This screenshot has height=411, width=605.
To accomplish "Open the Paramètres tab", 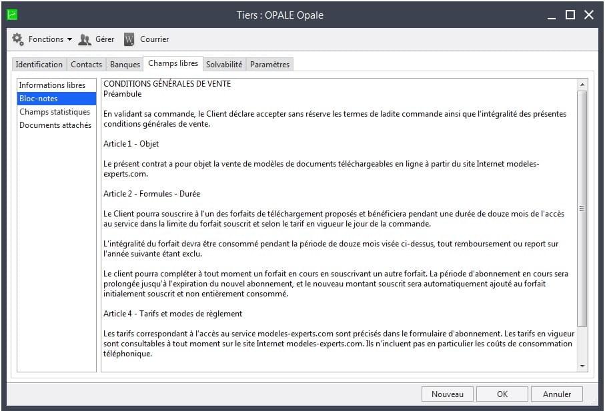I will click(x=269, y=65).
